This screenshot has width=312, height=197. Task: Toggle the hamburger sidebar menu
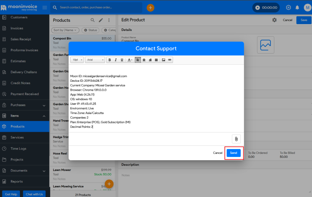[45, 8]
